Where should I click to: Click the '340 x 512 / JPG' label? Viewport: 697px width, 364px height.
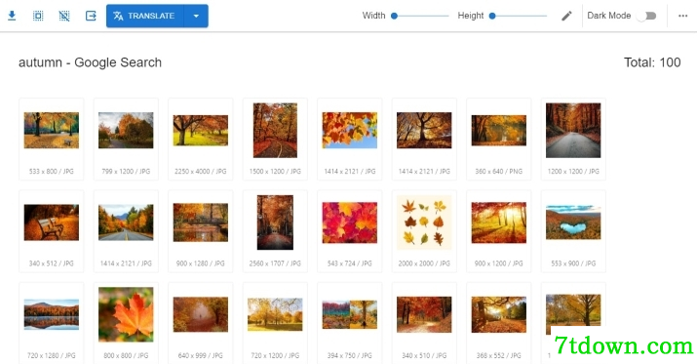click(x=52, y=263)
